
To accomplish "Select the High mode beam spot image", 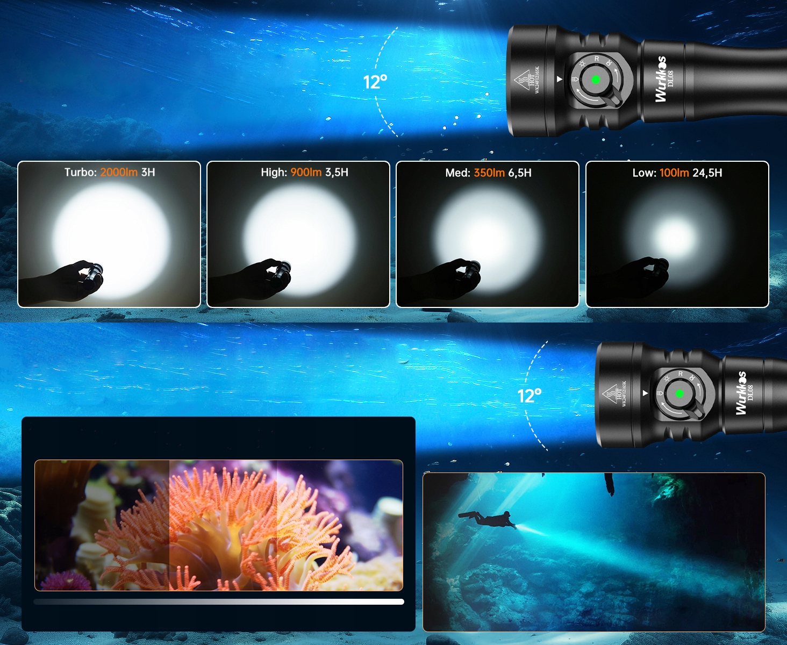I will coord(298,234).
